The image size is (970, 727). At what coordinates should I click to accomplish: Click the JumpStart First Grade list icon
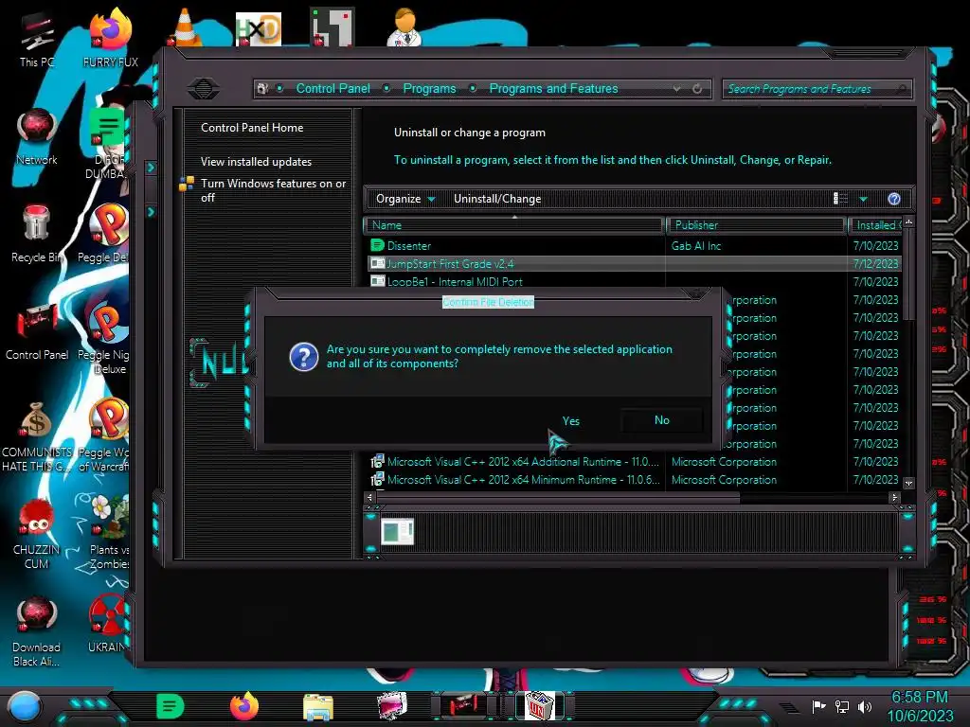377,263
